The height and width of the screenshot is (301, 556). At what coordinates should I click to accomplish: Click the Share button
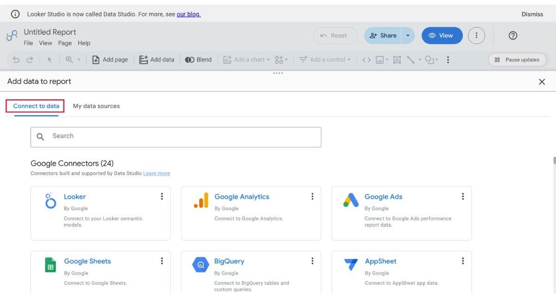(x=383, y=36)
